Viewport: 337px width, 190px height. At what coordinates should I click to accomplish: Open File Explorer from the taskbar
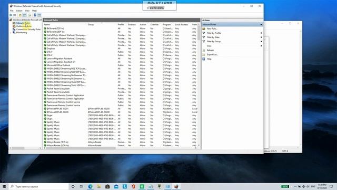tap(99, 186)
